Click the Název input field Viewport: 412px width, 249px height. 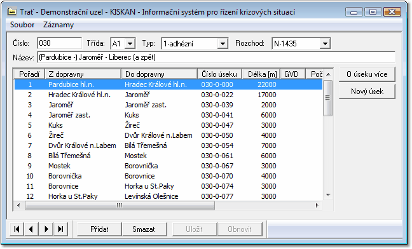point(217,57)
